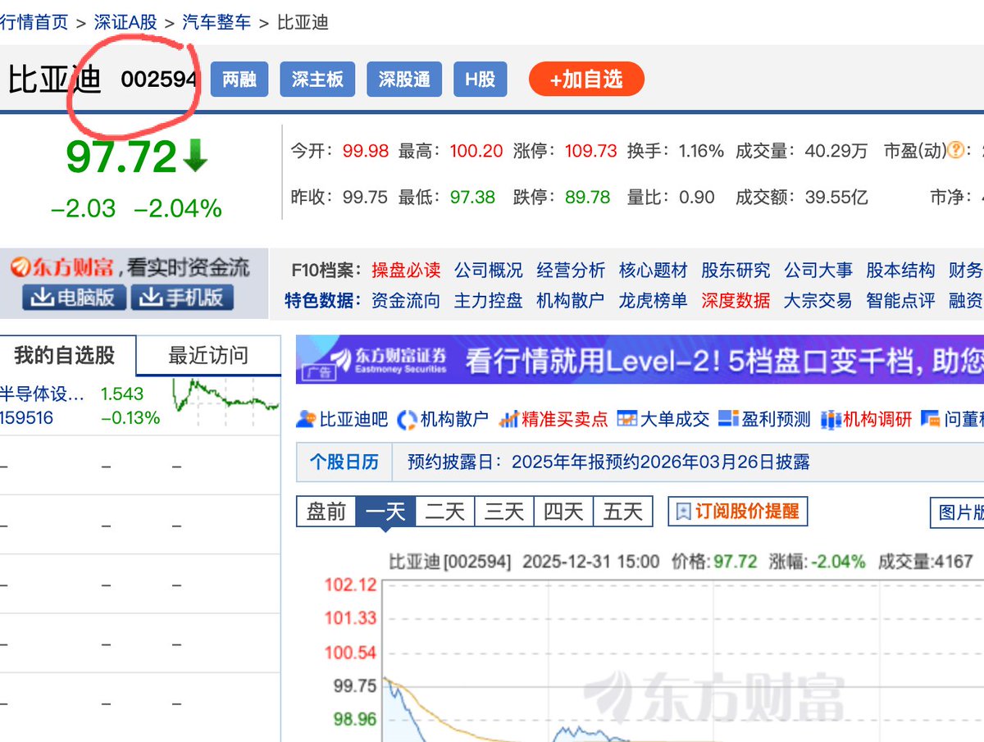Open the H股 link
Screen dimensions: 984x742
[x=480, y=80]
